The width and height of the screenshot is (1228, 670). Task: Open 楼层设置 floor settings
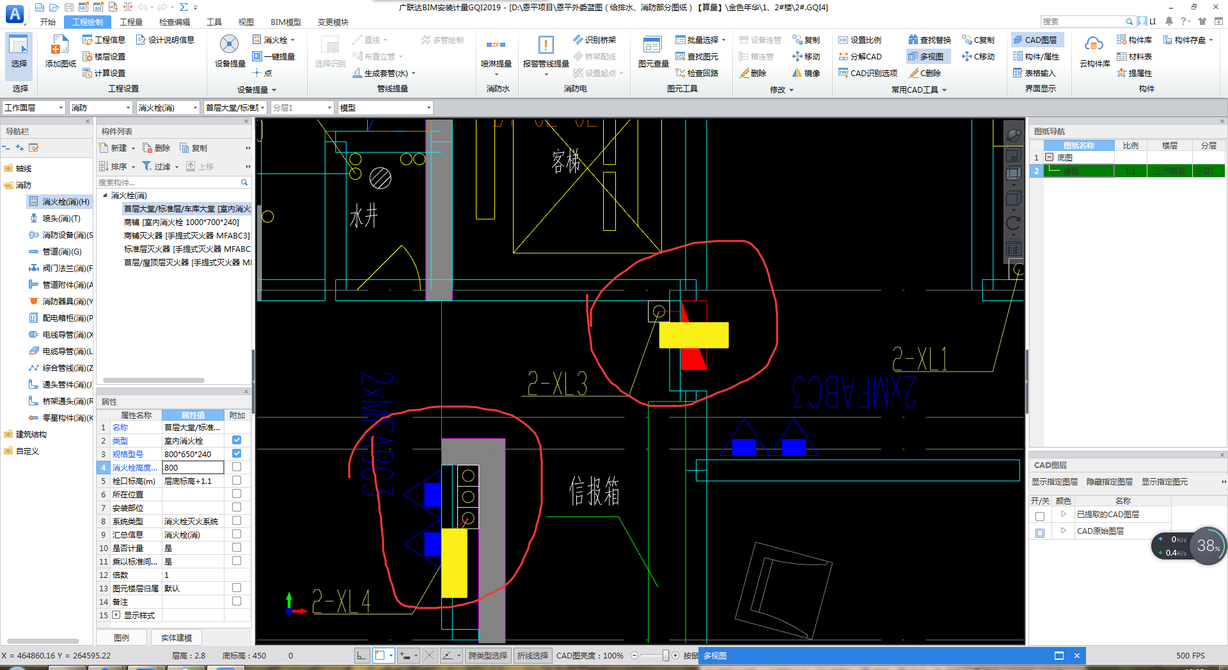104,56
